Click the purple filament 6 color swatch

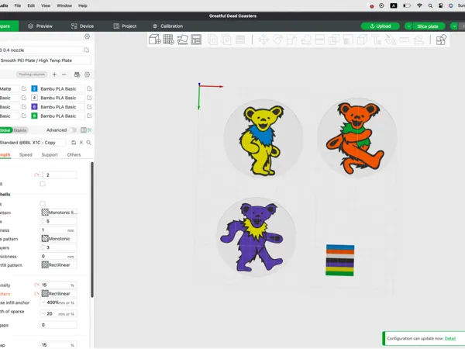[x=34, y=107]
